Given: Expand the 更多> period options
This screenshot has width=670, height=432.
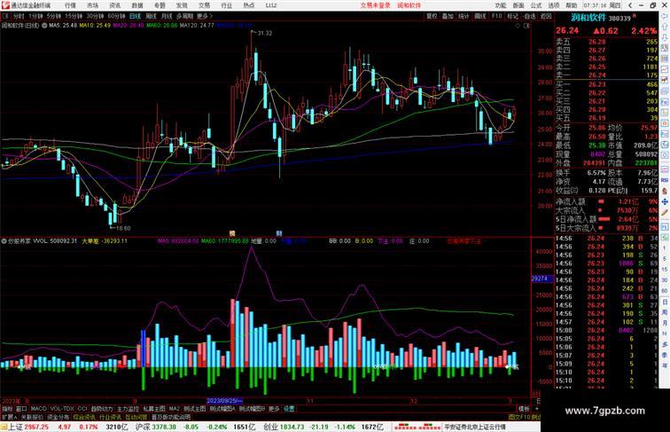Looking at the screenshot, I should [x=204, y=16].
